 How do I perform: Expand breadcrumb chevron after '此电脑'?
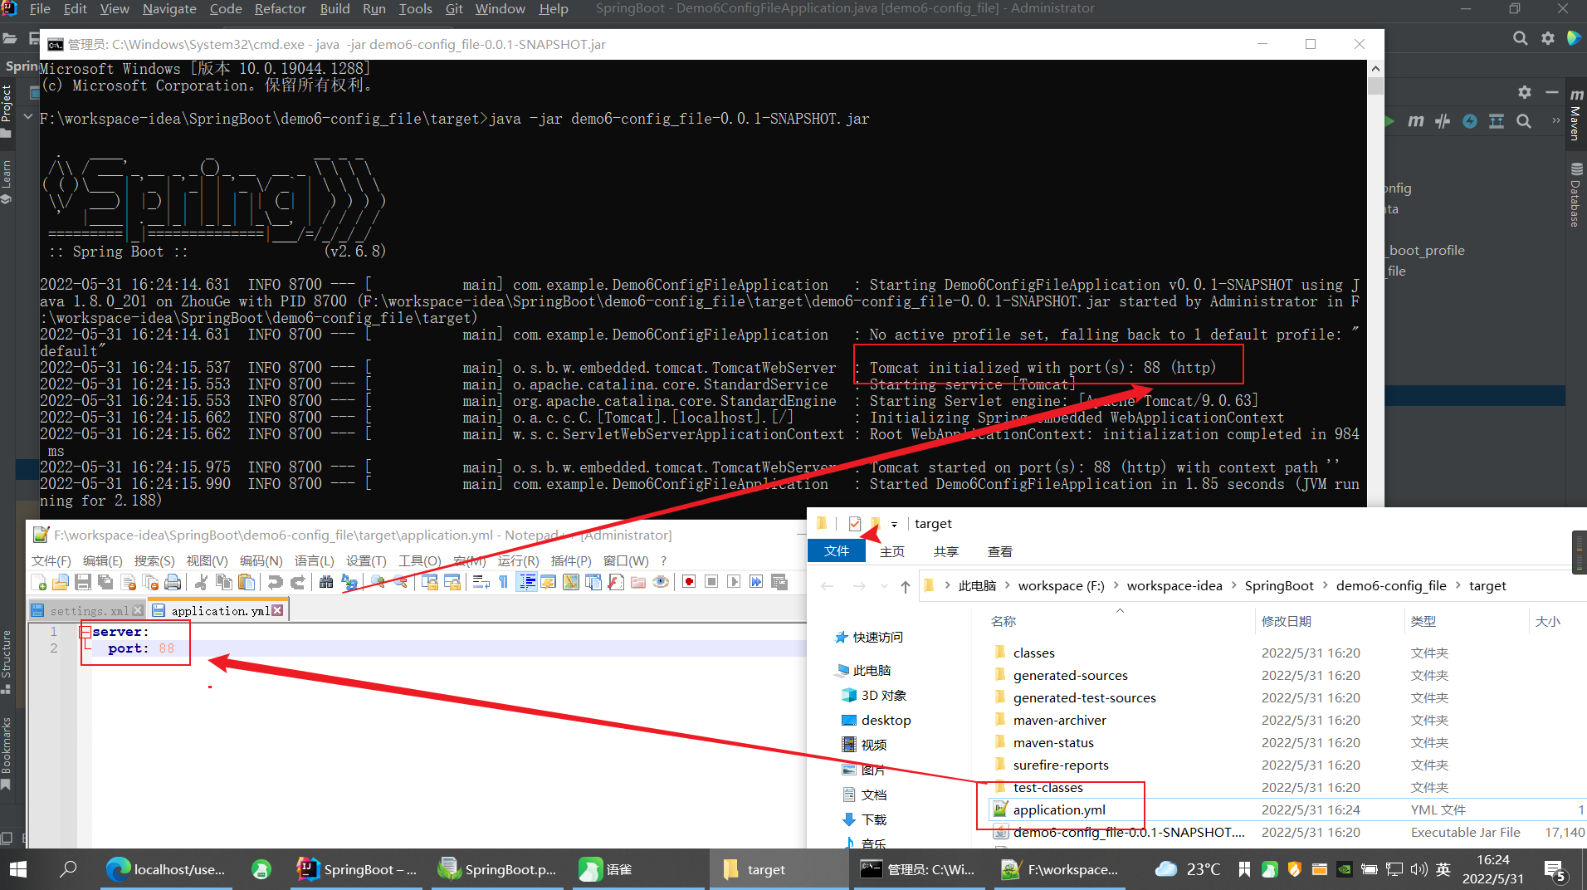point(1008,586)
